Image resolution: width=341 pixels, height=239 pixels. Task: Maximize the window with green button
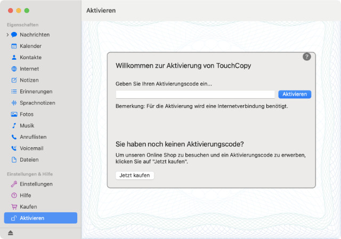coord(27,11)
